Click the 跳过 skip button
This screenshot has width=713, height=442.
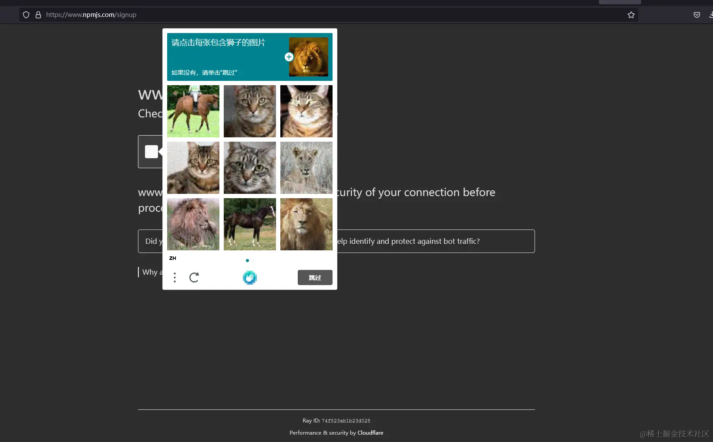click(x=315, y=278)
